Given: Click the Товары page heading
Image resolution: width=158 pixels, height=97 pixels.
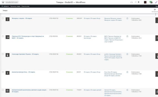Looking at the screenshot, I should 5,11.
